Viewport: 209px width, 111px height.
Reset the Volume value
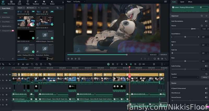click(202, 26)
